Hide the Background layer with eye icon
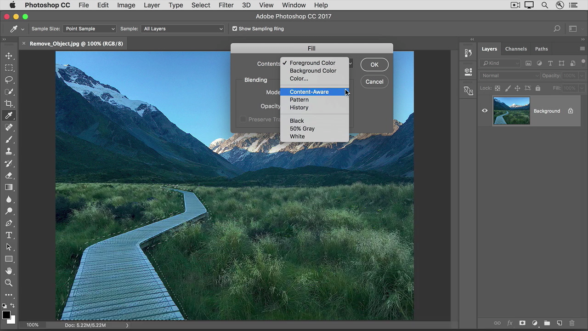Screen dimensions: 588x331 pyautogui.click(x=485, y=111)
